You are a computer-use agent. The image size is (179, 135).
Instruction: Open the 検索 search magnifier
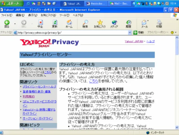(x=85, y=24)
